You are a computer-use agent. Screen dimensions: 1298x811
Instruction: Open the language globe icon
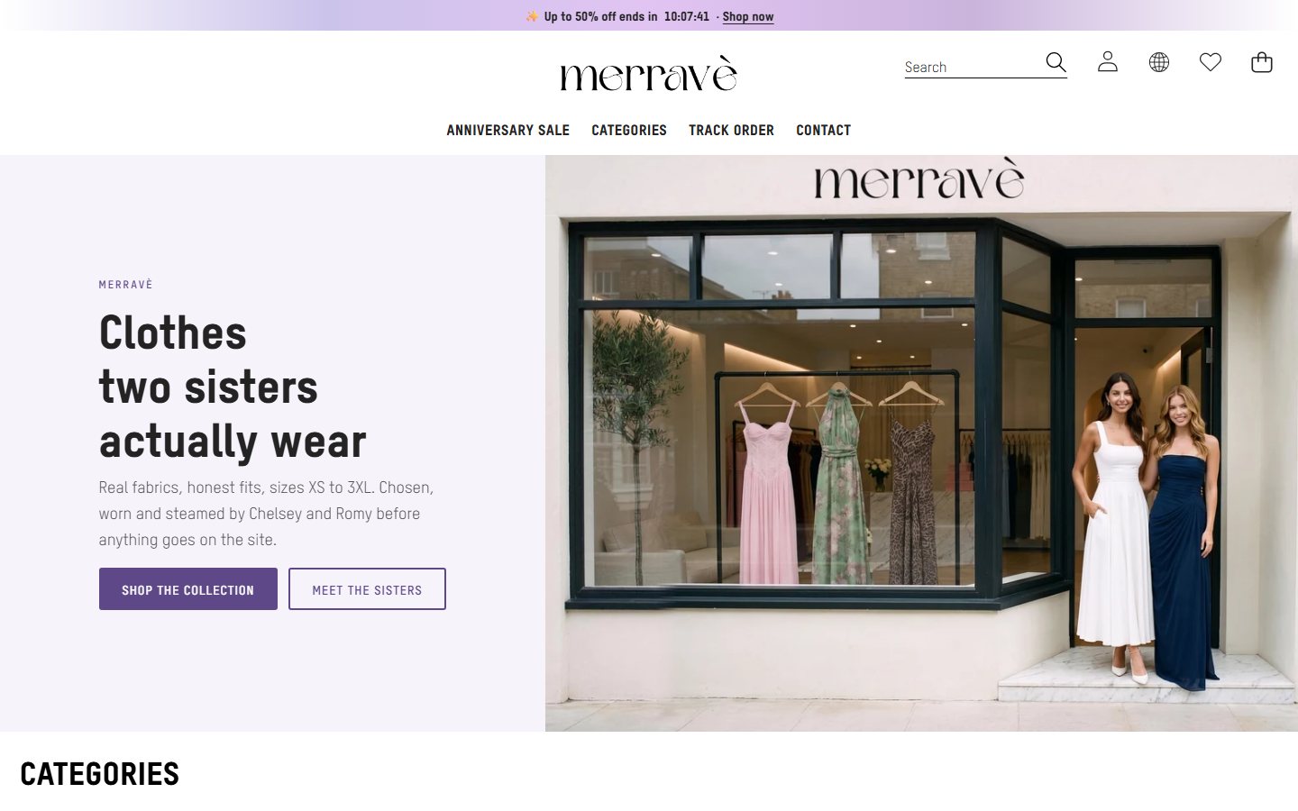click(1159, 62)
